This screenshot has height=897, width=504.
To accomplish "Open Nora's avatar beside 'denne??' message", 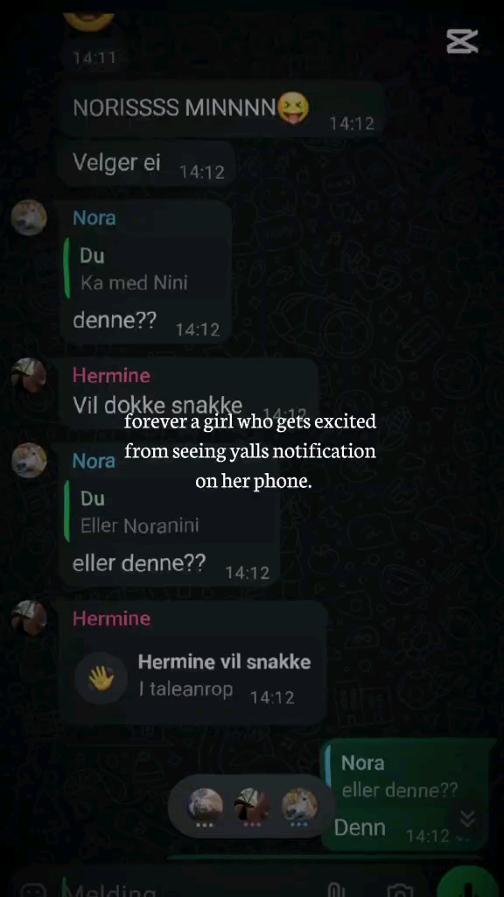I will (29, 217).
